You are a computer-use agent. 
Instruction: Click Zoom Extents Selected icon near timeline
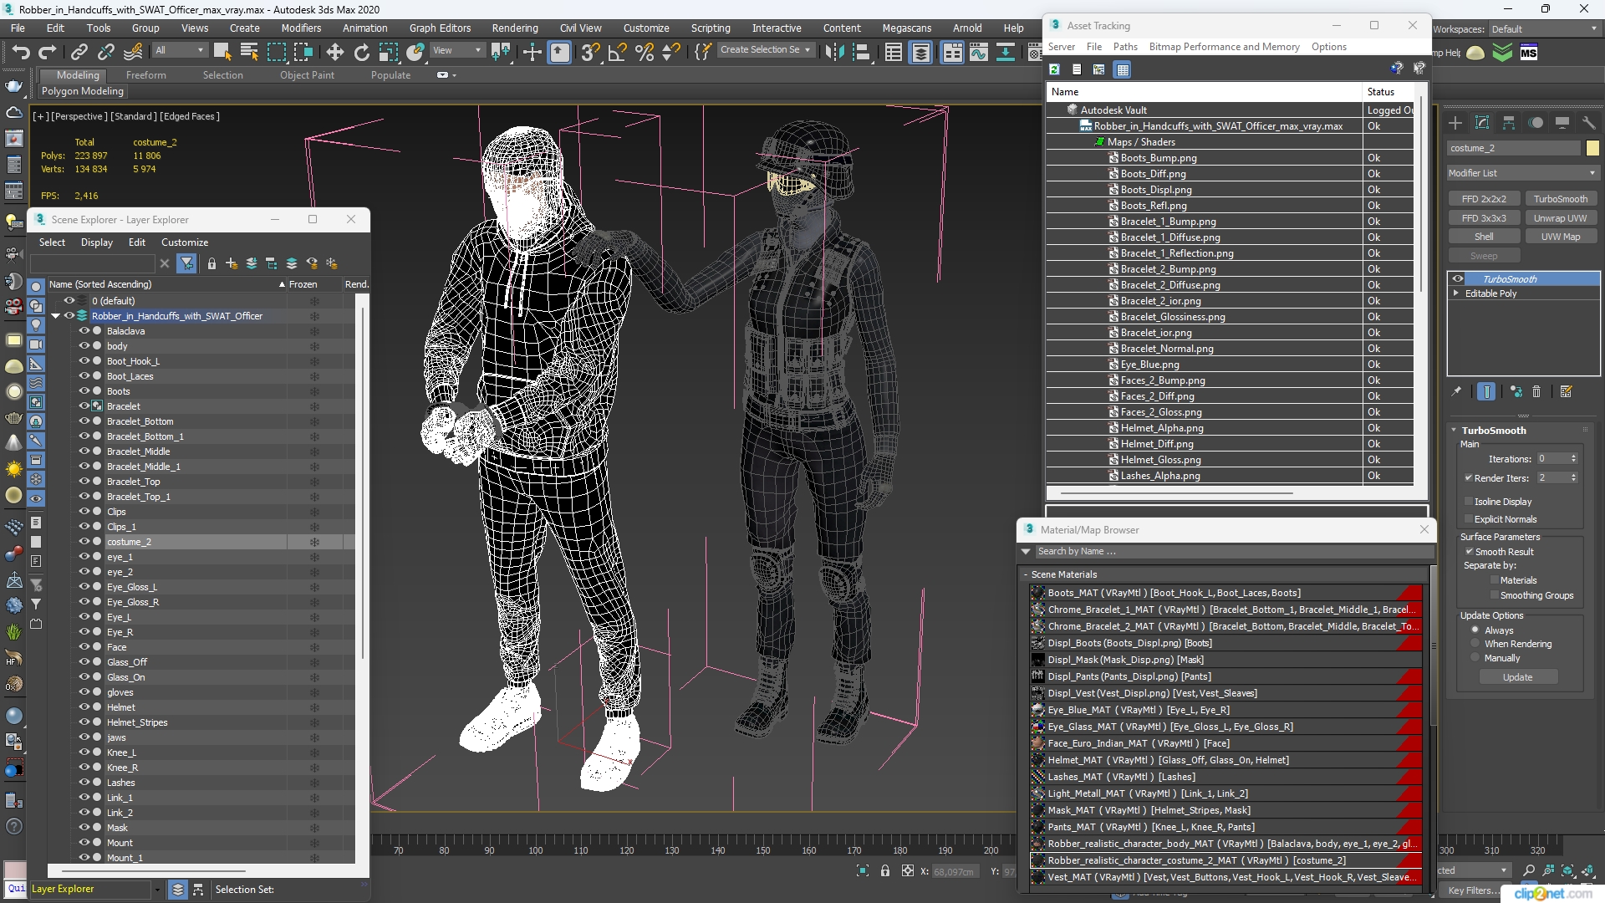(1567, 870)
